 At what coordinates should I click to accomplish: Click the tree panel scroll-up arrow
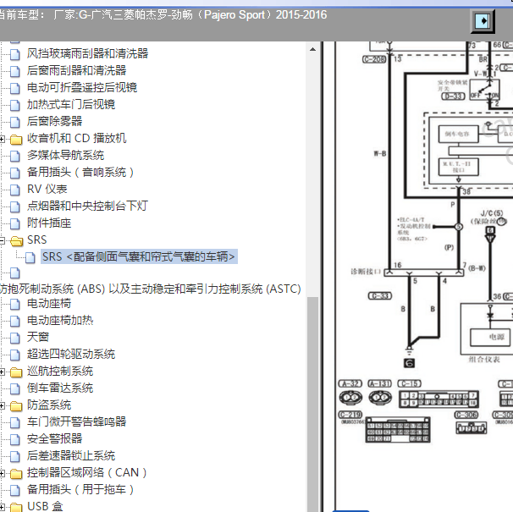(312, 49)
